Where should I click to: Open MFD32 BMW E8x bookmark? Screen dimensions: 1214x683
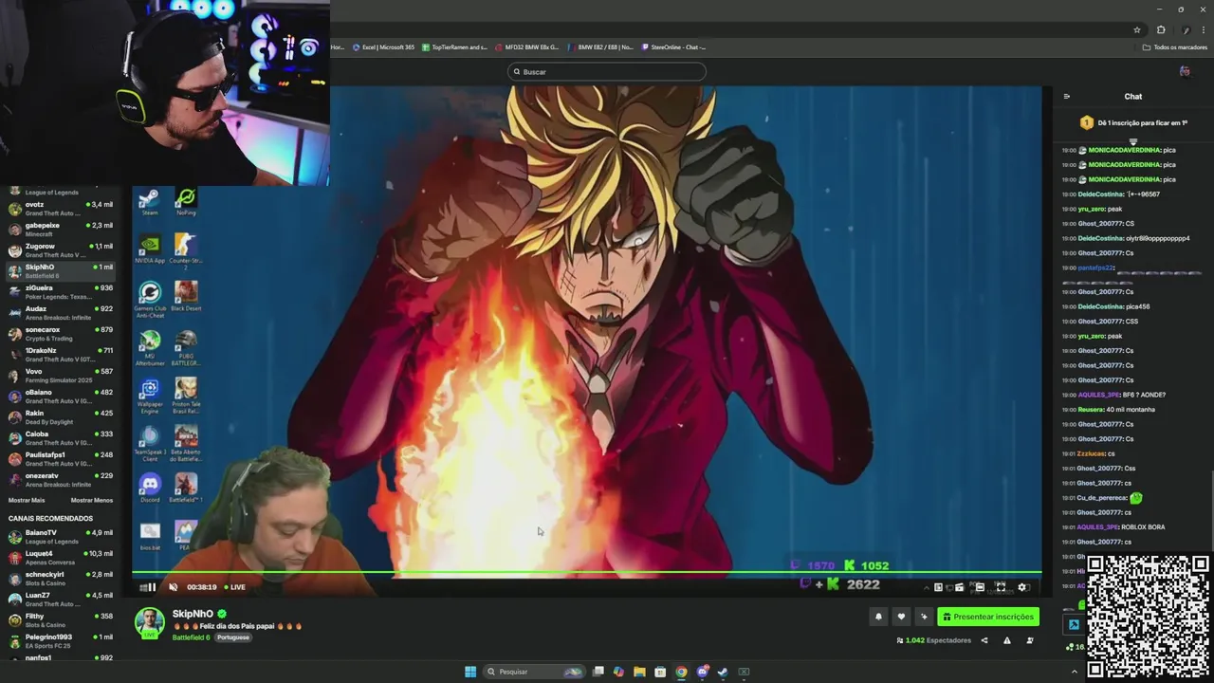coord(527,46)
